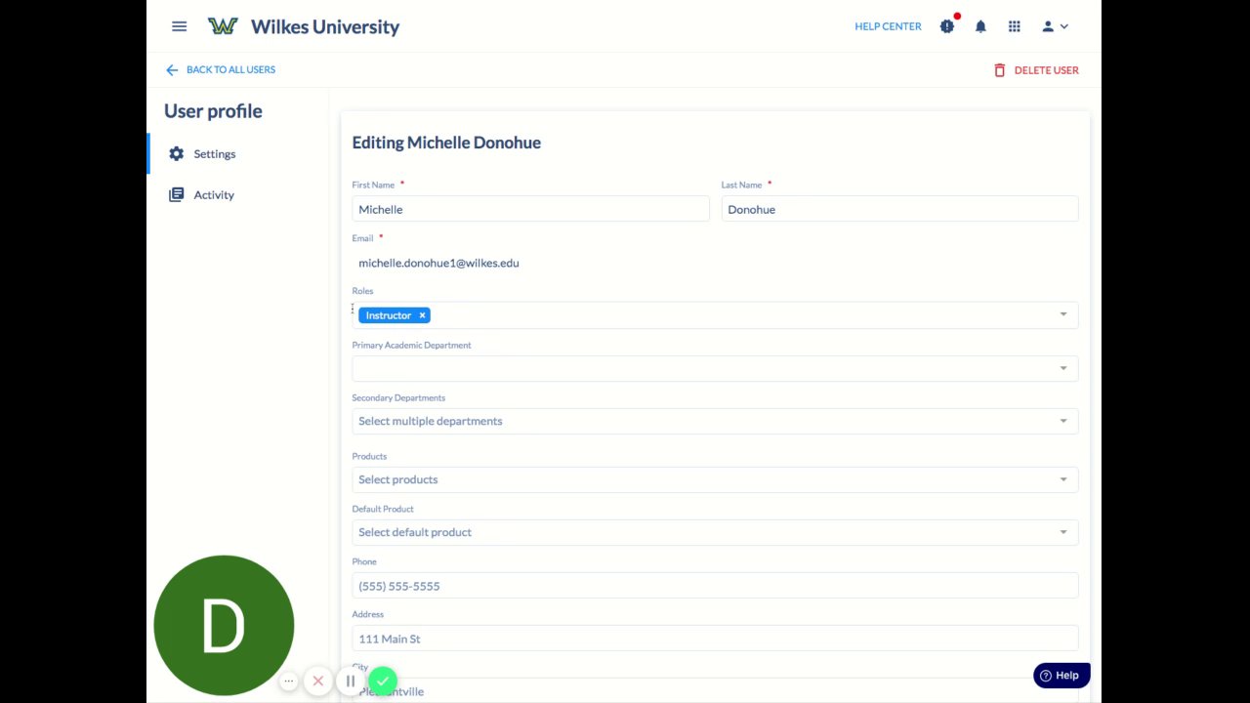Open the Default Product dropdown
The width and height of the screenshot is (1250, 703).
[x=715, y=532]
